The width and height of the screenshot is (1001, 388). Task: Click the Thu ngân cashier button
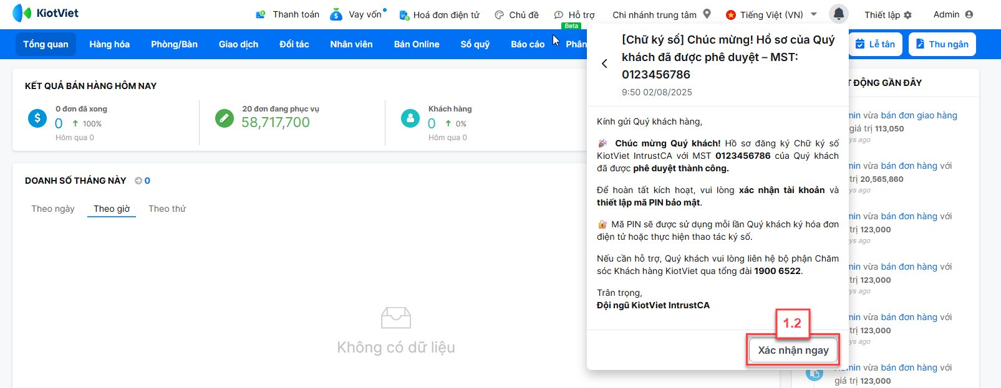[942, 44]
